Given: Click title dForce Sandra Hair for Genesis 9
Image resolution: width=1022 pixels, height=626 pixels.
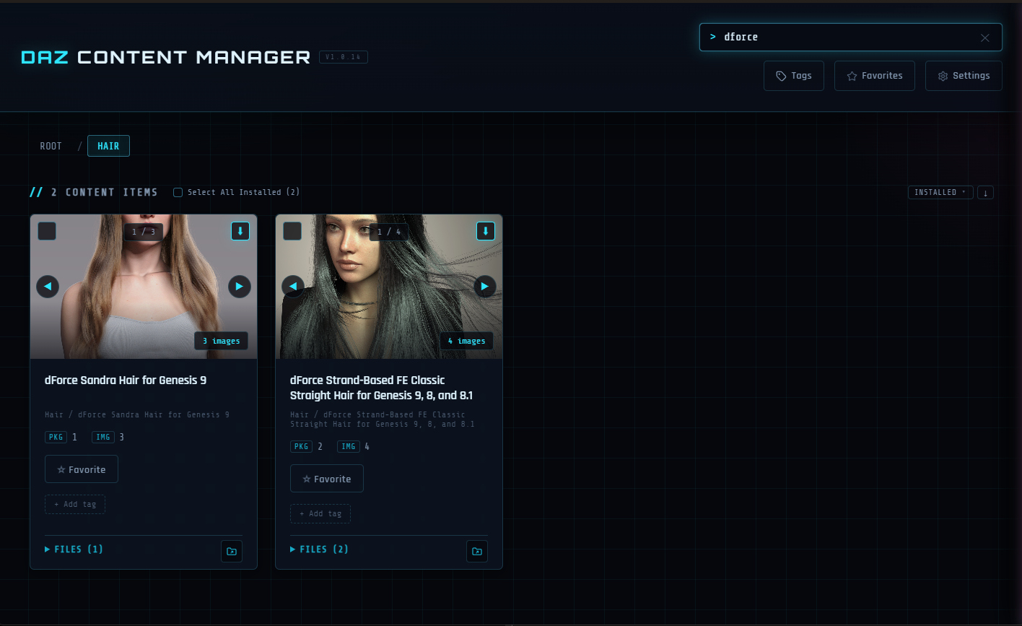Looking at the screenshot, I should pyautogui.click(x=126, y=381).
